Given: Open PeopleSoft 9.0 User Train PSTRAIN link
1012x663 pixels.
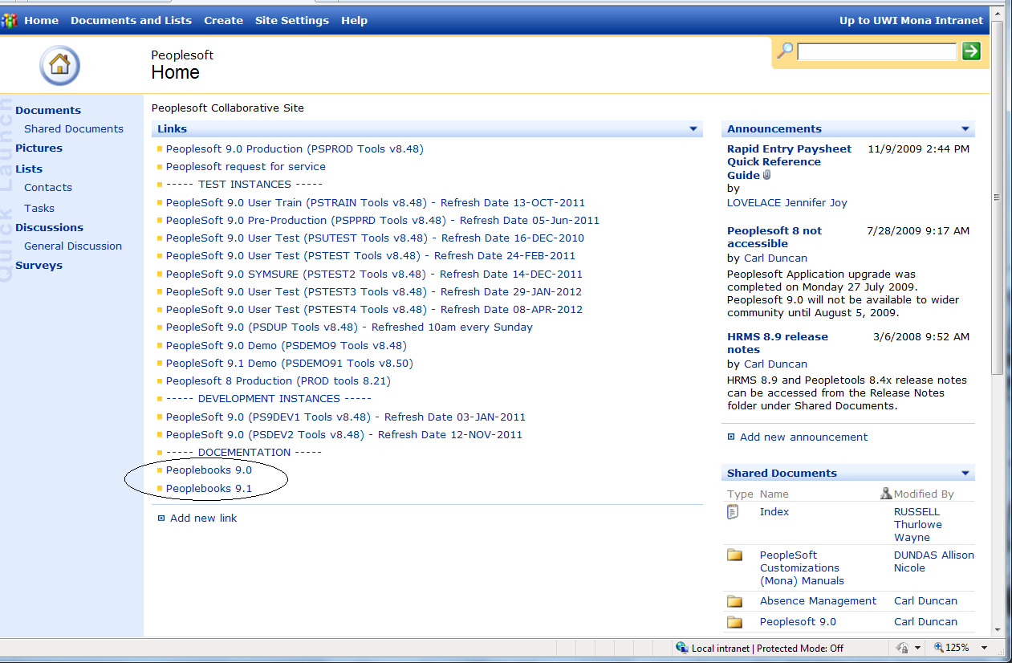Looking at the screenshot, I should click(376, 203).
